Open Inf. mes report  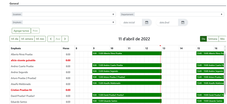(40, 39)
